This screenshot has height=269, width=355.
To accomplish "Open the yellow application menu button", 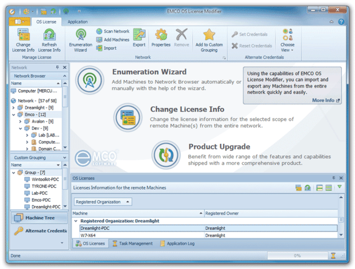I will (x=19, y=21).
